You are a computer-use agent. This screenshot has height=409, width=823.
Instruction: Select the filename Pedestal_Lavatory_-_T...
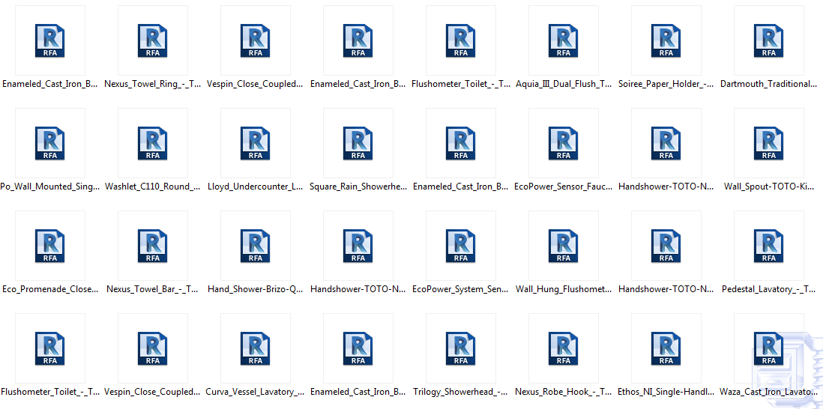768,289
